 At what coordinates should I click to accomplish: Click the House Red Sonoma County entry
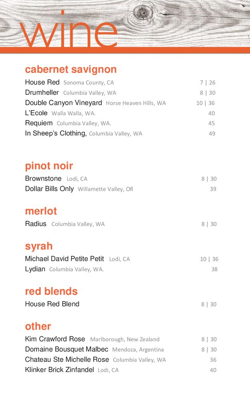[x=42, y=82]
